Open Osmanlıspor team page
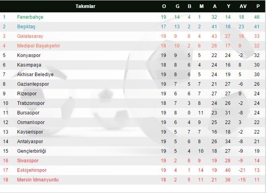This screenshot has height=193, width=266. click(x=31, y=122)
